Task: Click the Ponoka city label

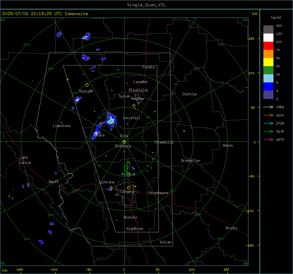Action: coord(148,67)
